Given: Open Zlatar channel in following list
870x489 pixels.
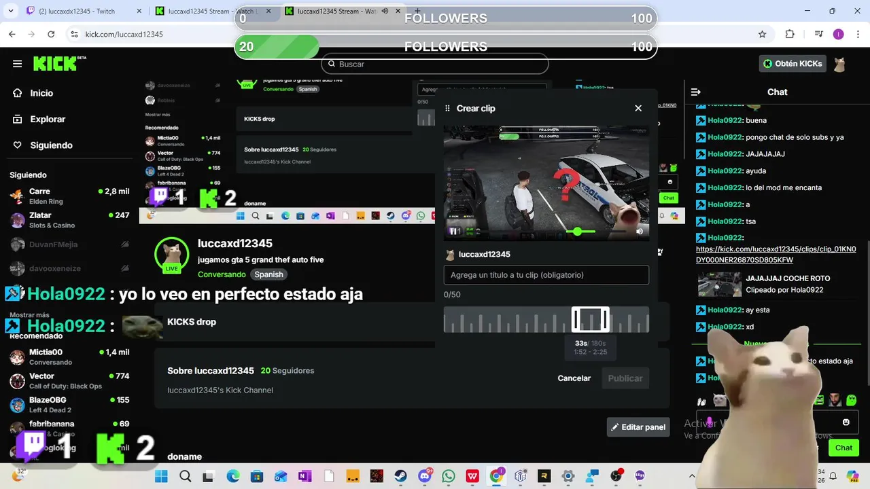Looking at the screenshot, I should point(69,220).
